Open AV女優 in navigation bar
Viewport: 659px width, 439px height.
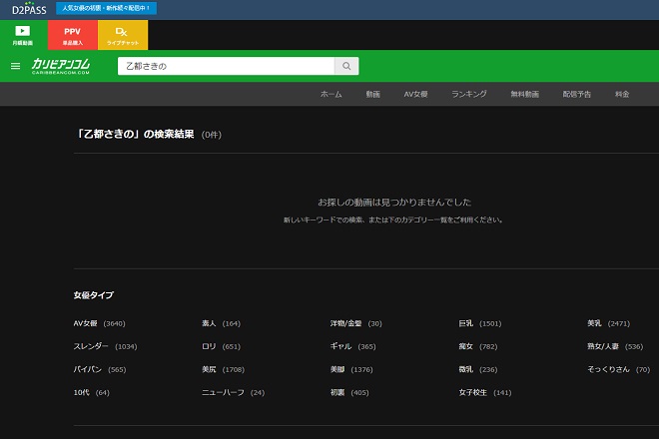(415, 94)
